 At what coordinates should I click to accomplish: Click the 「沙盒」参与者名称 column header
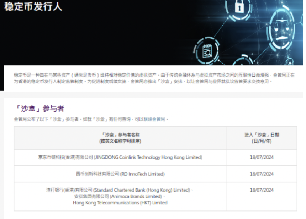(120, 138)
